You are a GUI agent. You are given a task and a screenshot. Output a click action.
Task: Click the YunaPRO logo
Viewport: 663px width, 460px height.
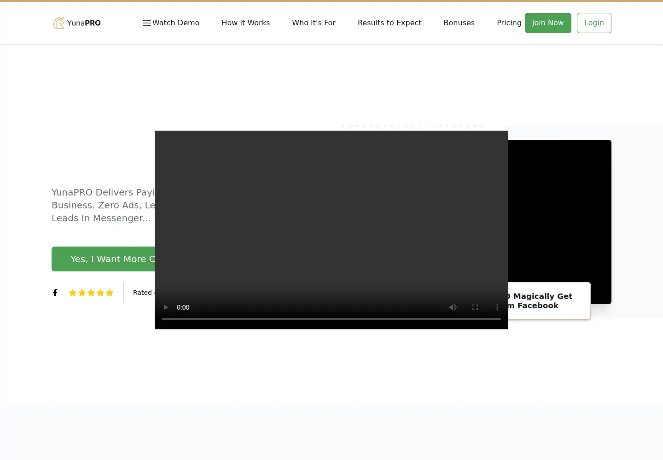(77, 23)
